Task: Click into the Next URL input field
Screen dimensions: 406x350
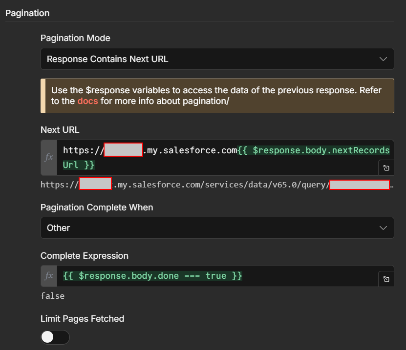Action: click(220, 157)
